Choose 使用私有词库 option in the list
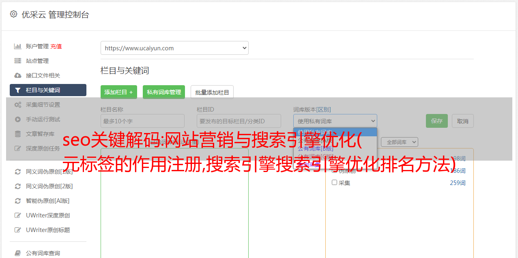The height and width of the screenshot is (258, 518). tap(335, 132)
